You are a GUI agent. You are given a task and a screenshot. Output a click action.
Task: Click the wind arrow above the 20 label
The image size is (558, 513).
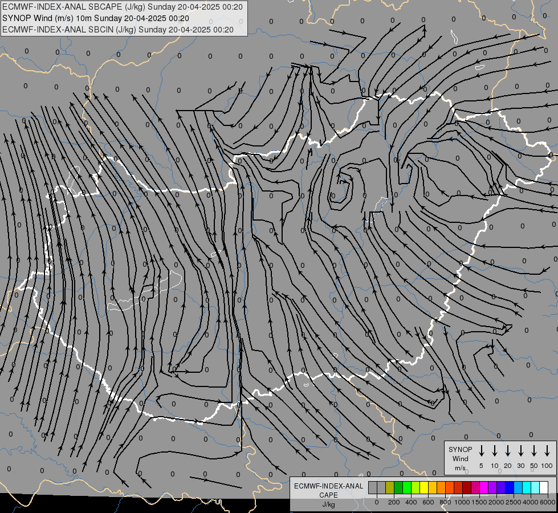coord(508,451)
